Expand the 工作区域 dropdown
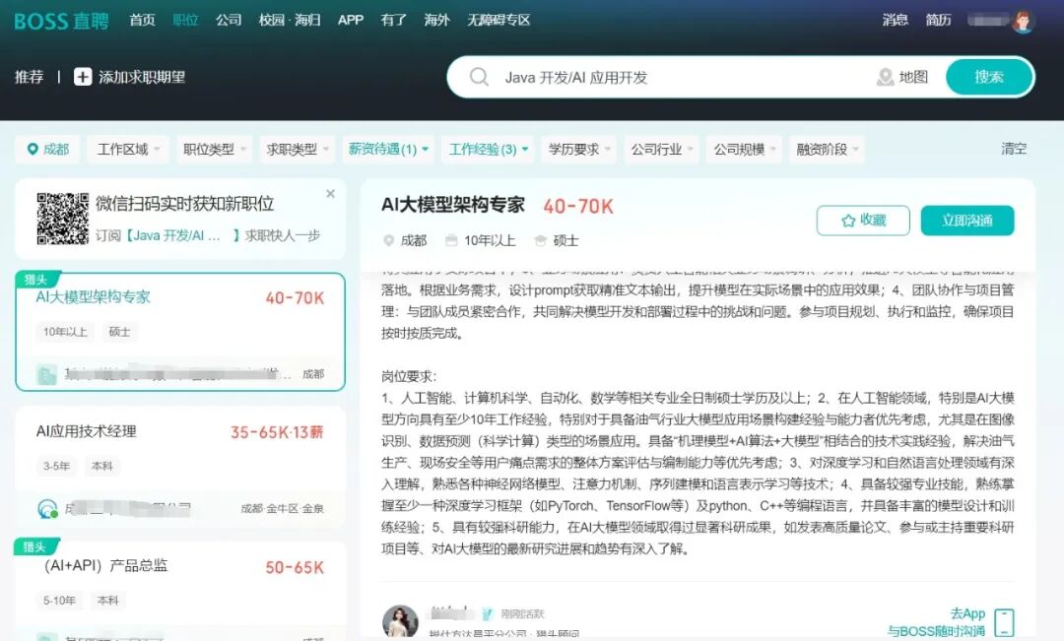 click(128, 150)
